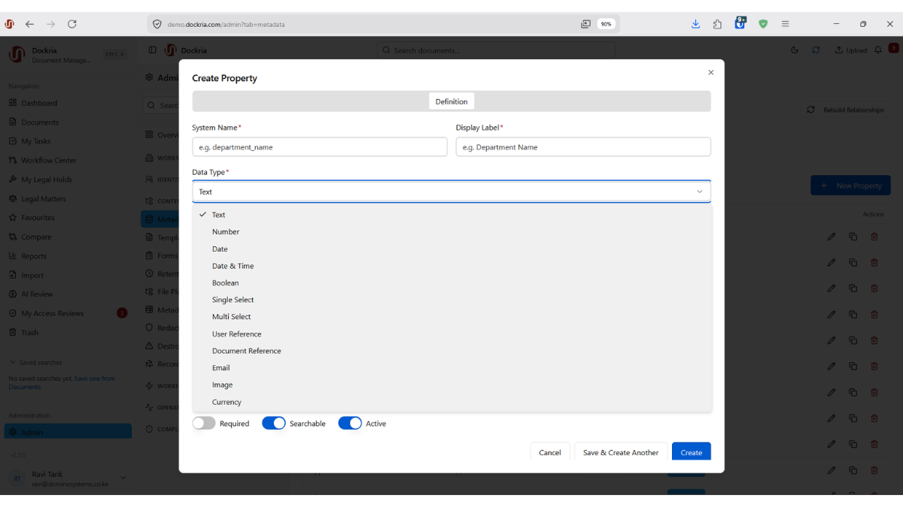903x507 pixels.
Task: Collapse the Data Type dropdown
Action: [451, 192]
